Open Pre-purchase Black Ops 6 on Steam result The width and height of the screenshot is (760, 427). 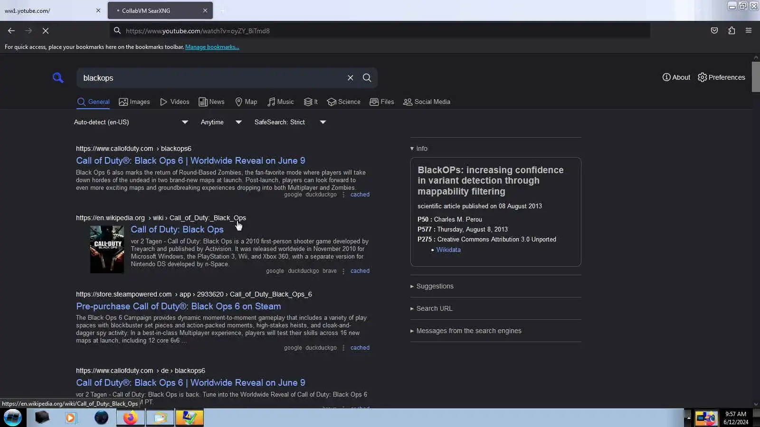tap(179, 306)
